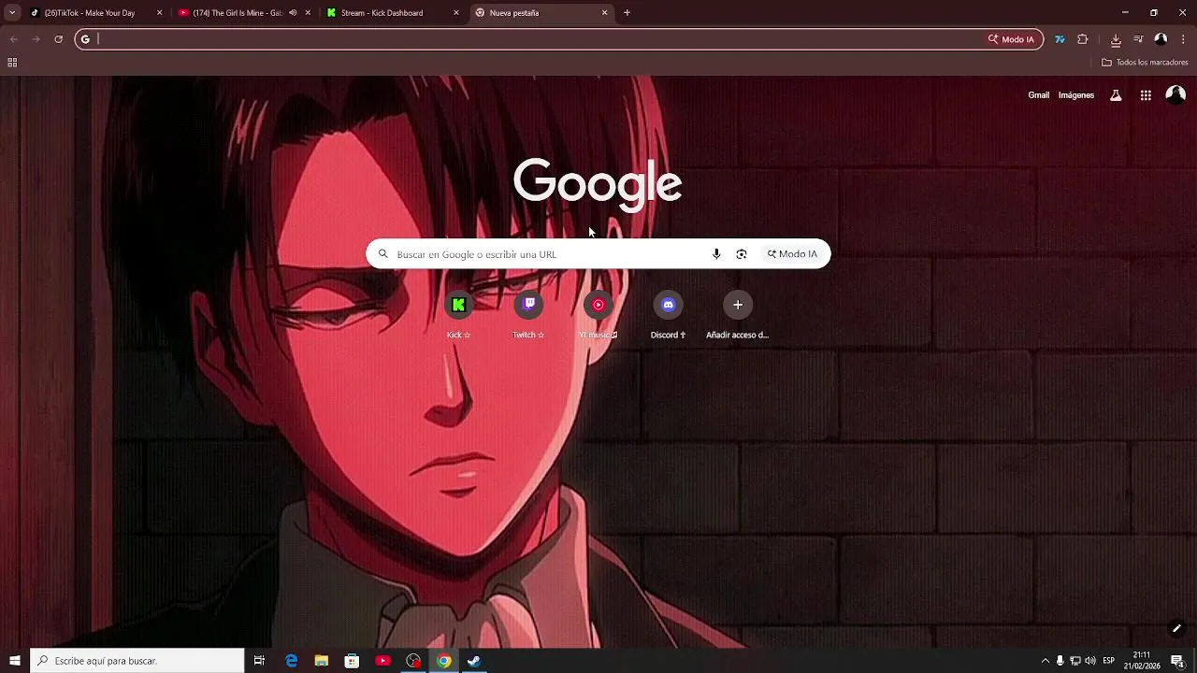Open the Twitch shortcut tile
The image size is (1197, 673).
point(528,305)
